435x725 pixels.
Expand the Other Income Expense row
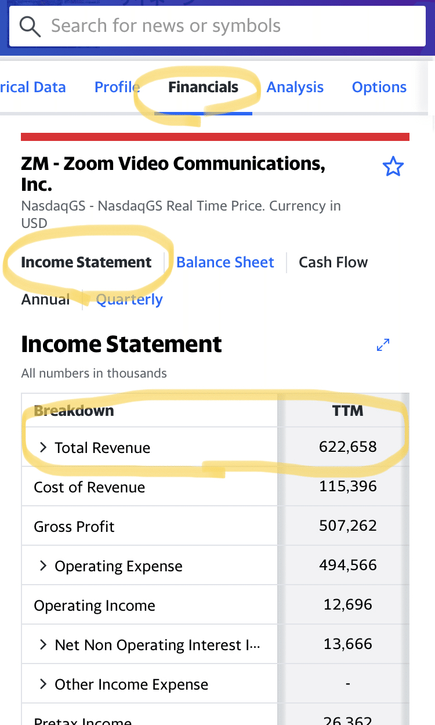click(42, 684)
